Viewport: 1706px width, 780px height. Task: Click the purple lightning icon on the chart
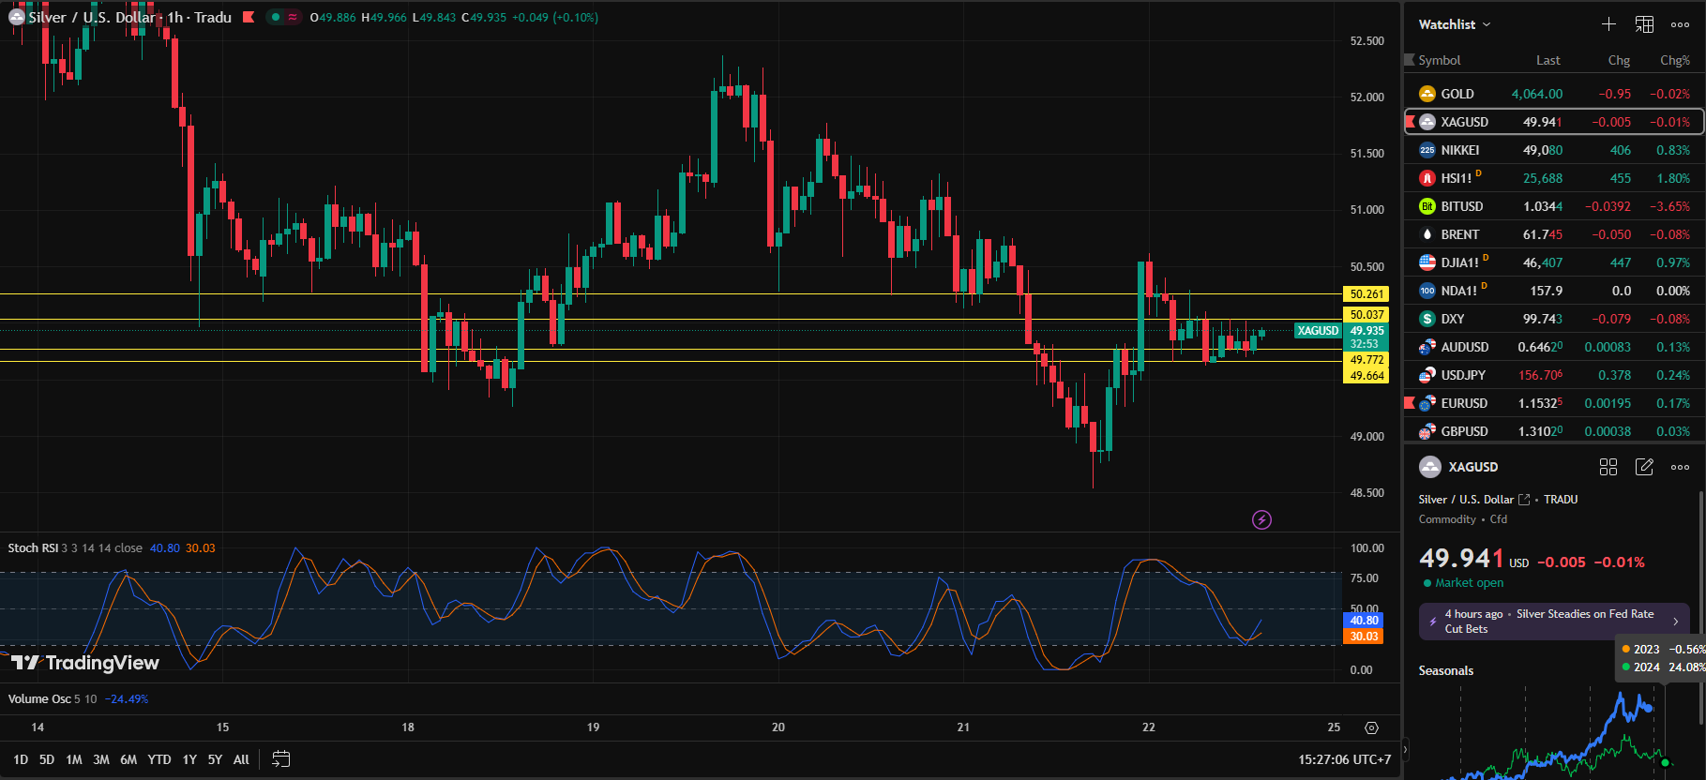(1261, 519)
